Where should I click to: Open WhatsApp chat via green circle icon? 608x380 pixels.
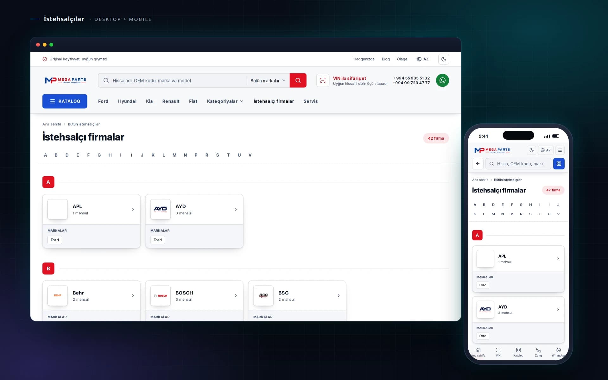[x=442, y=80]
